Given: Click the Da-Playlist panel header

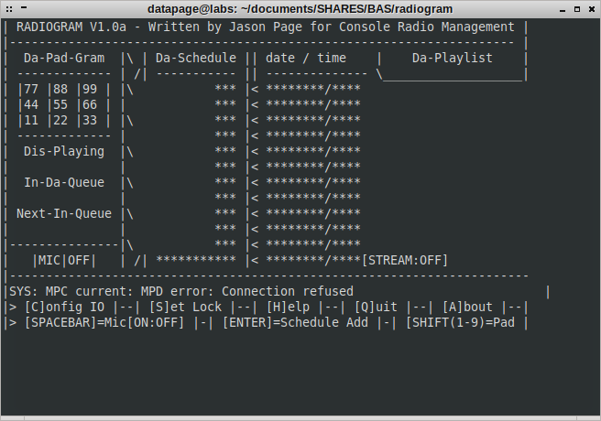Looking at the screenshot, I should pyautogui.click(x=452, y=59).
